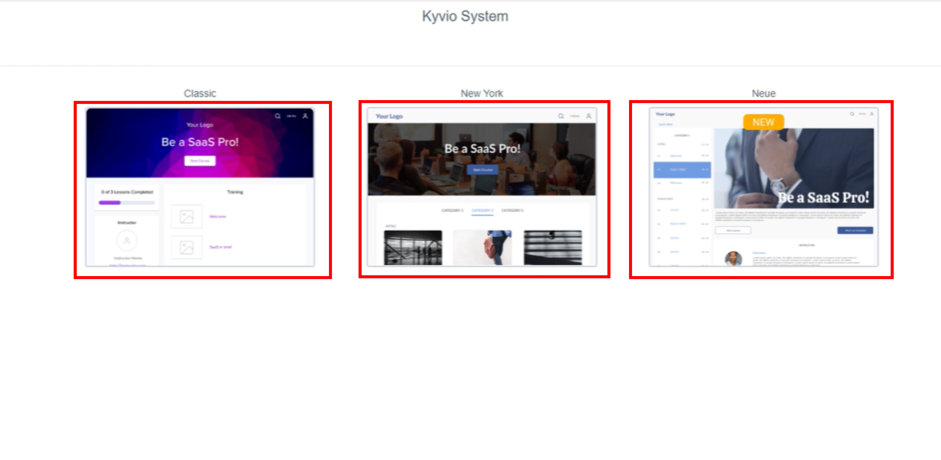Open the Category 2 tab in New York preview

click(x=483, y=210)
